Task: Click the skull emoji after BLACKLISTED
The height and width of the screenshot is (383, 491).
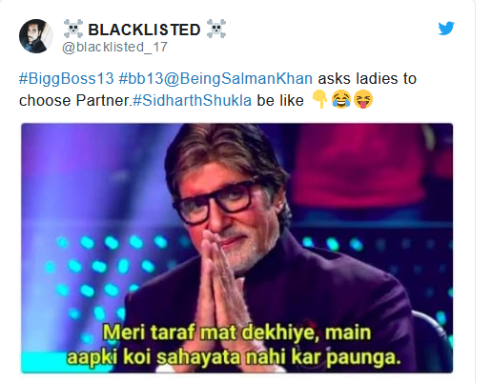Action: click(x=216, y=29)
